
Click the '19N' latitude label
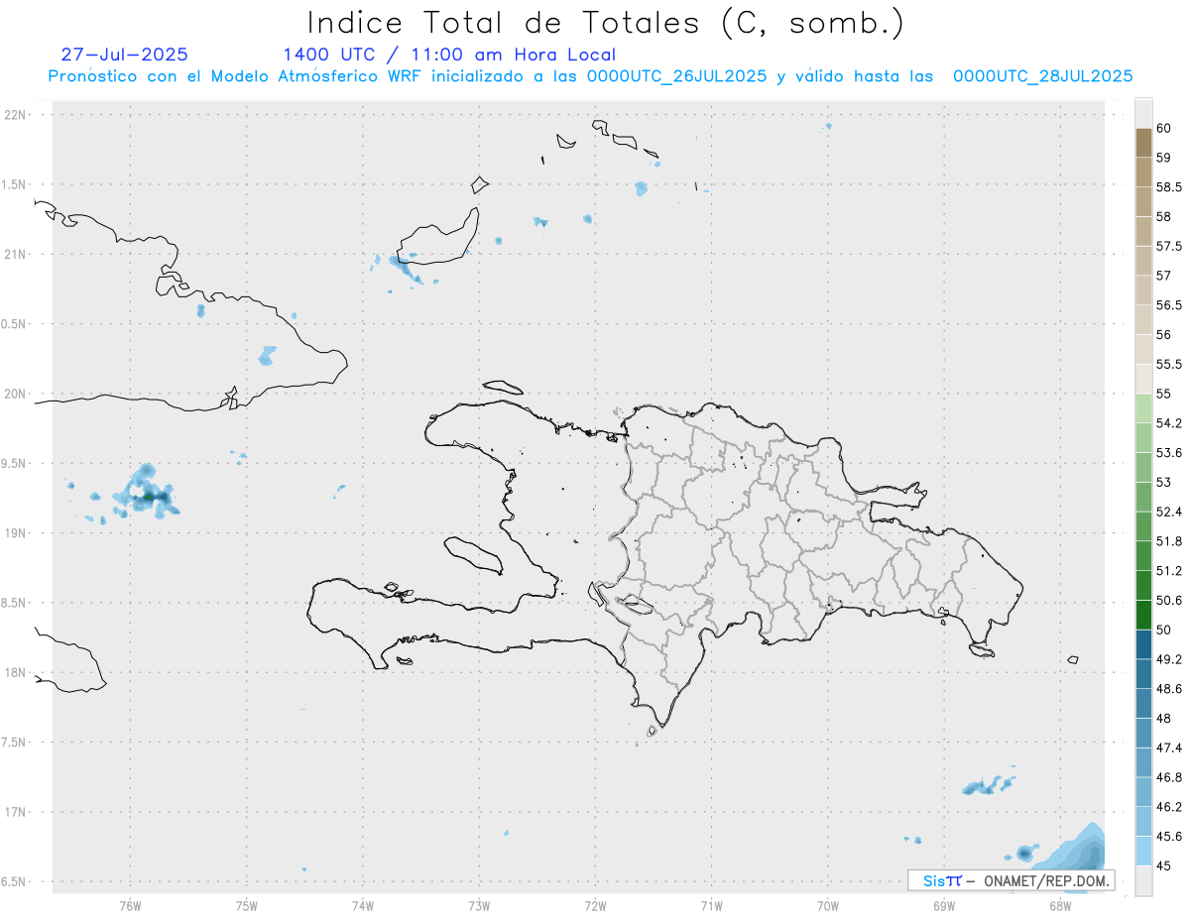16,532
